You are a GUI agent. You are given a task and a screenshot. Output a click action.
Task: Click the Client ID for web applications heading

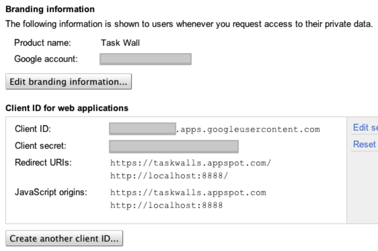[67, 108]
